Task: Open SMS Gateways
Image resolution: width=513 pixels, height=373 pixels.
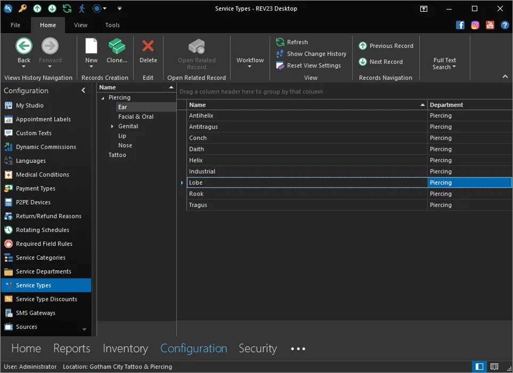Action: (46, 313)
